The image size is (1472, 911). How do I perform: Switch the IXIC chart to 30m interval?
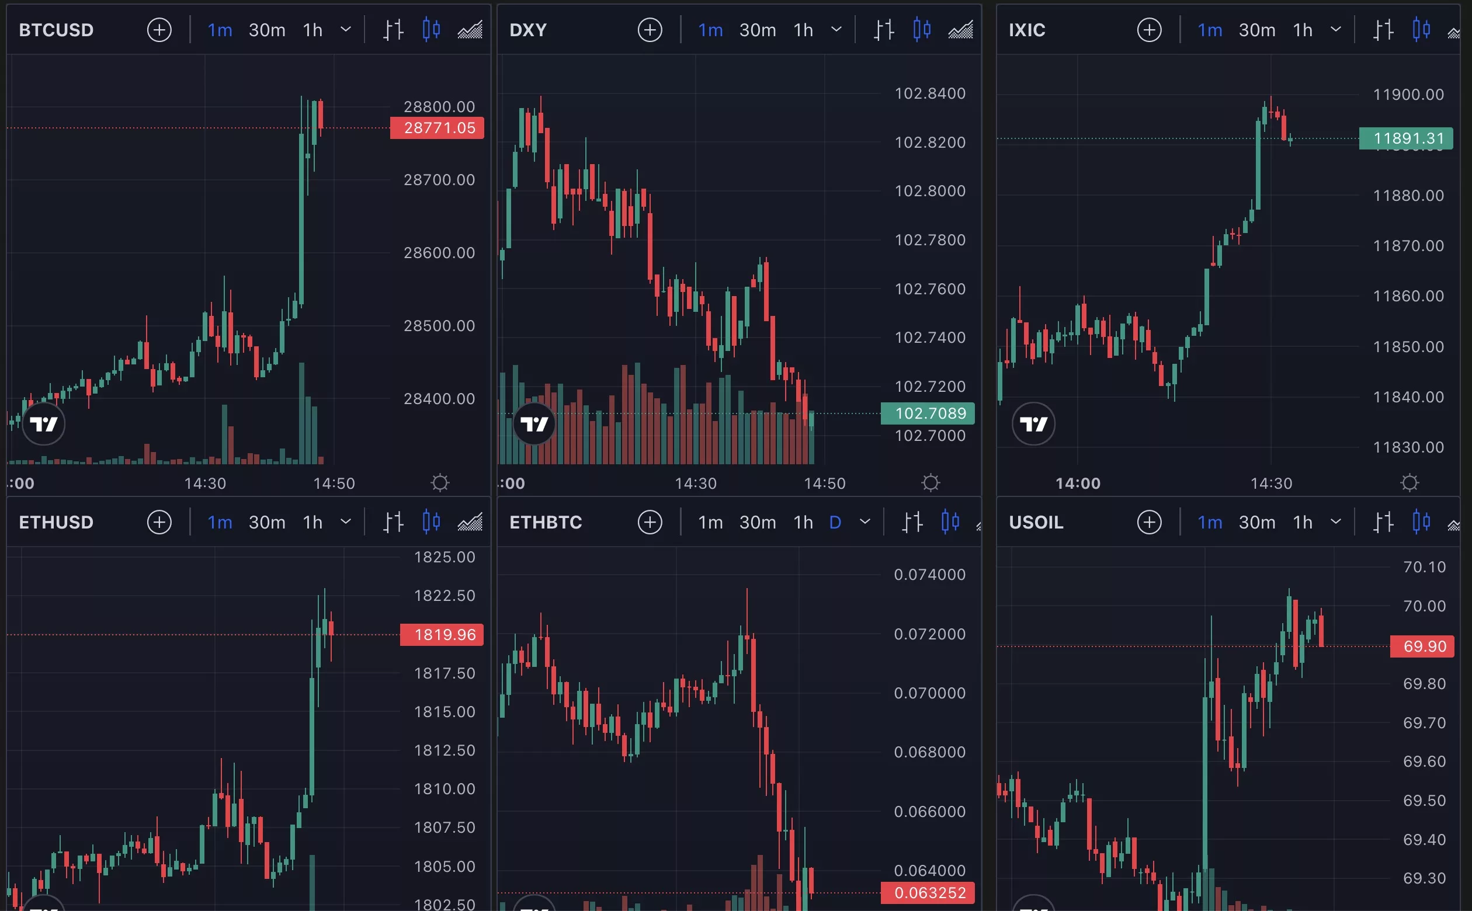pyautogui.click(x=1257, y=30)
